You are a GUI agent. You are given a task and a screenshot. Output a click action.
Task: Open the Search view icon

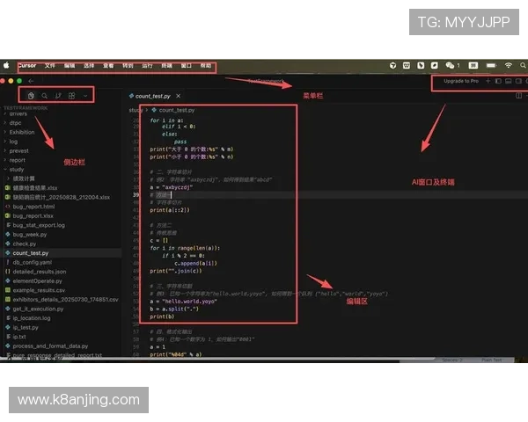(x=45, y=95)
